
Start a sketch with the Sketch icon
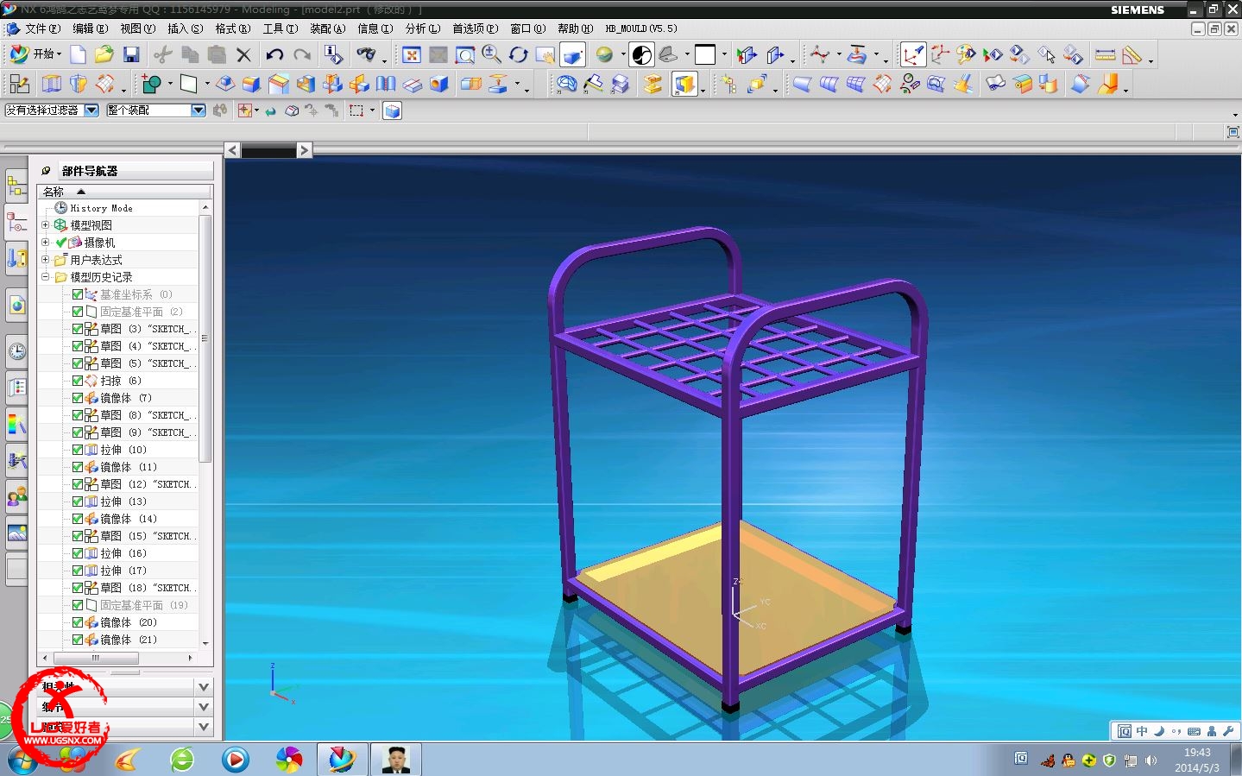point(19,84)
